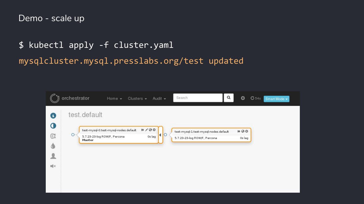The height and width of the screenshot is (204, 364).
Task: Open the Audit dropdown menu
Action: [159, 98]
